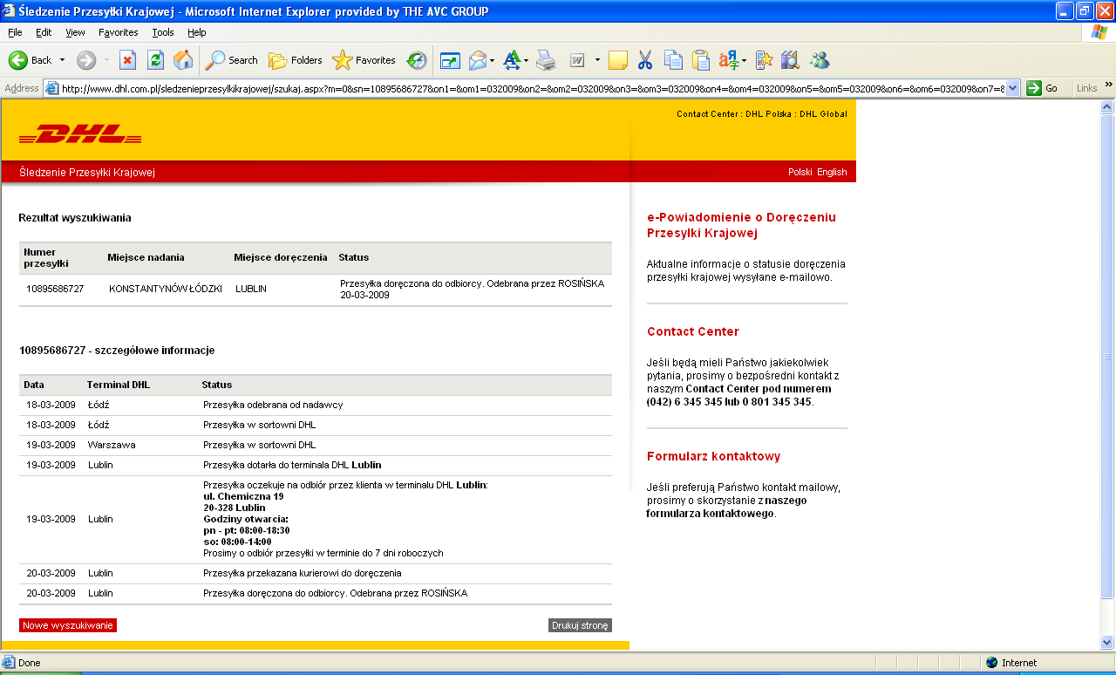
Task: Click the favorites star pencil icon
Action: 764,60
